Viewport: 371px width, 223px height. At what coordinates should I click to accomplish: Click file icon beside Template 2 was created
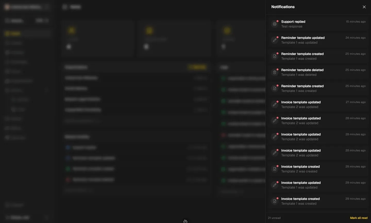coord(275,169)
